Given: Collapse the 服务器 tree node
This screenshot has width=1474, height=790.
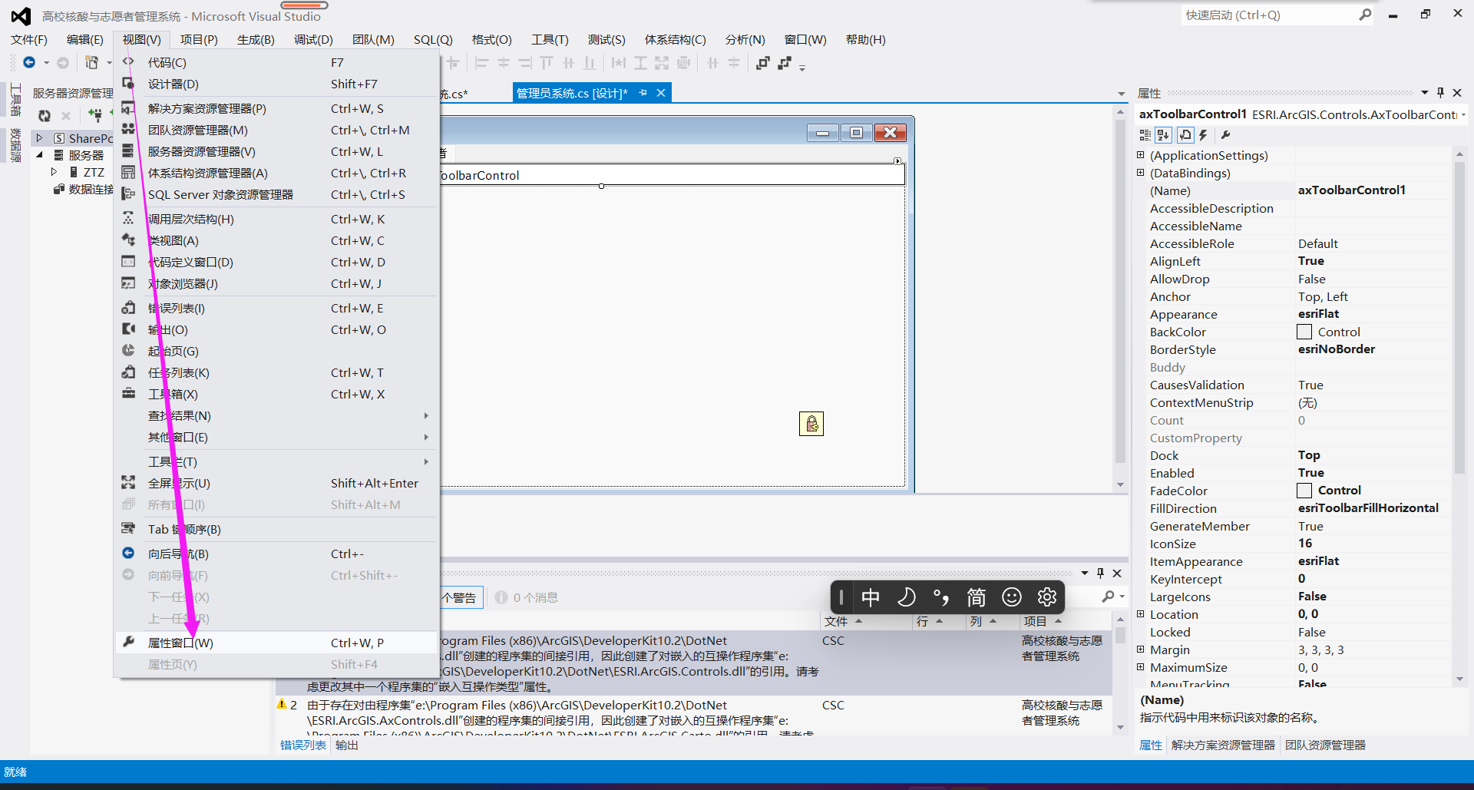Looking at the screenshot, I should click(x=39, y=155).
